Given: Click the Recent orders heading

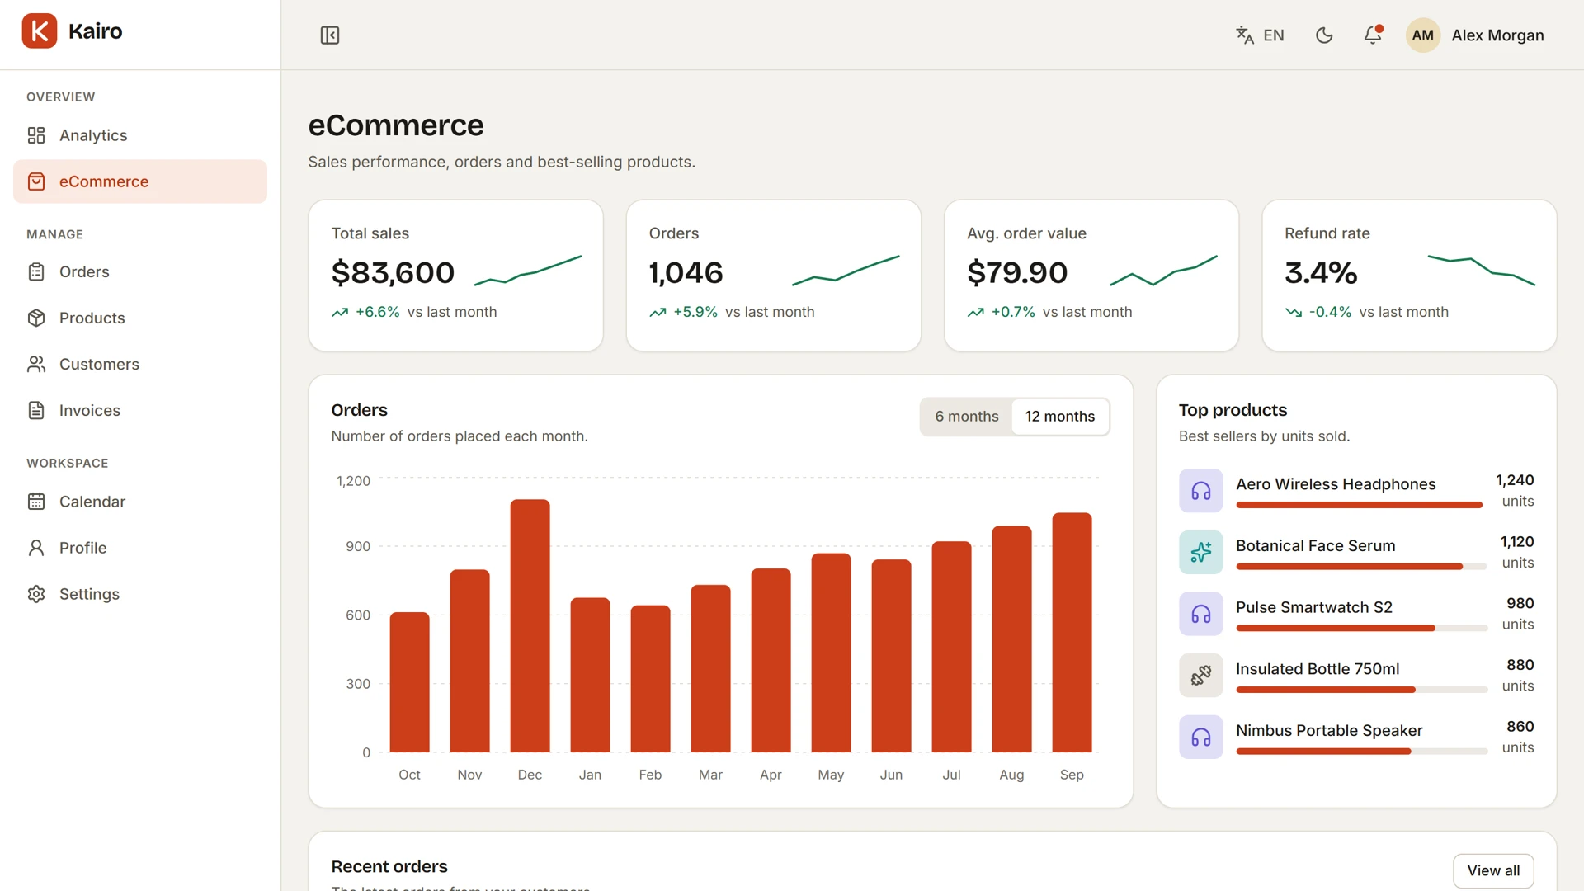Looking at the screenshot, I should [x=389, y=866].
